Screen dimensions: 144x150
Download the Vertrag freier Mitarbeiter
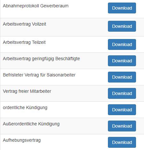pyautogui.click(x=122, y=93)
